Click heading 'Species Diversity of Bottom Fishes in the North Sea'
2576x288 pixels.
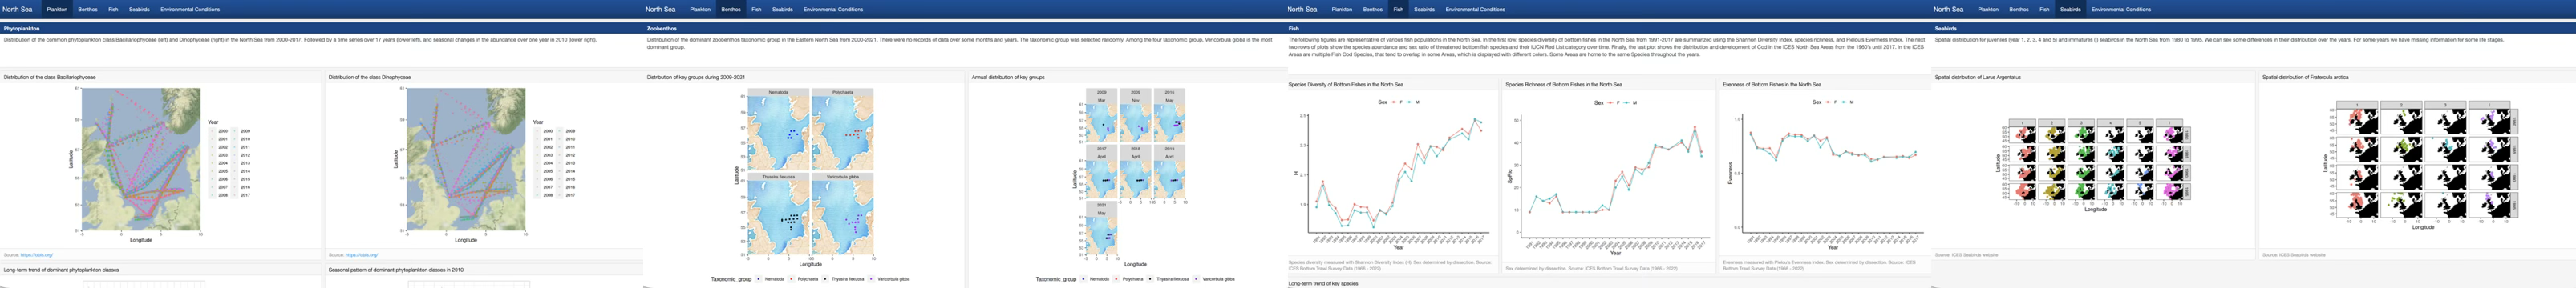pyautogui.click(x=1346, y=85)
